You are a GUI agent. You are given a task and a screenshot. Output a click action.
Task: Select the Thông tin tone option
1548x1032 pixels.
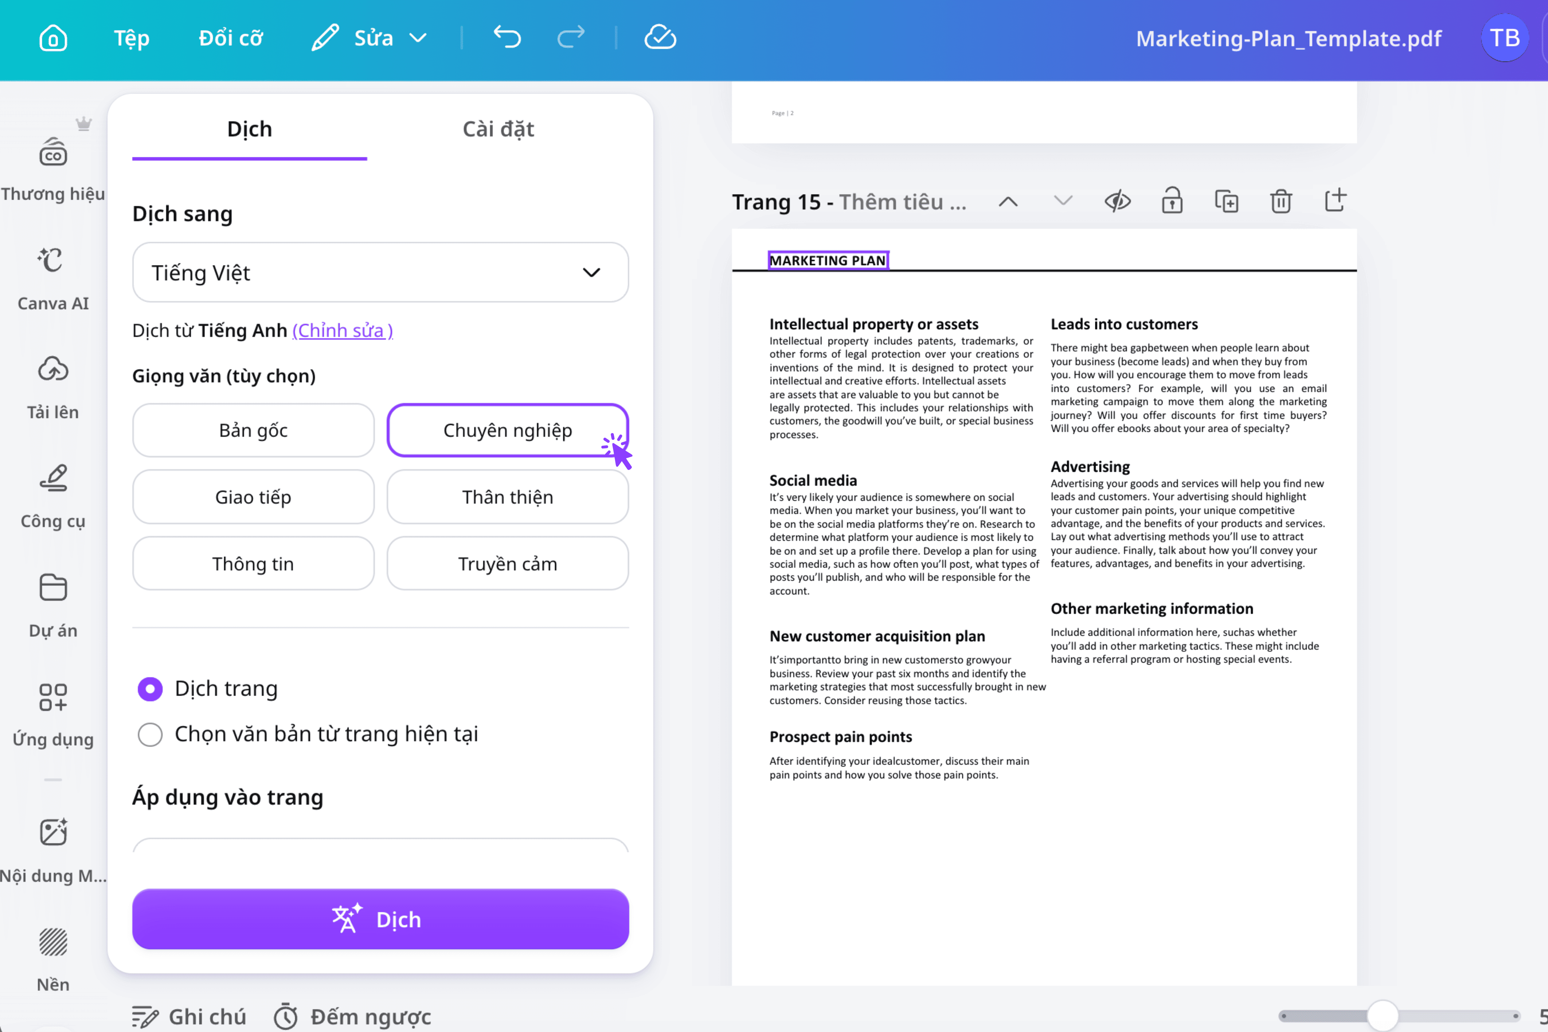(x=253, y=564)
